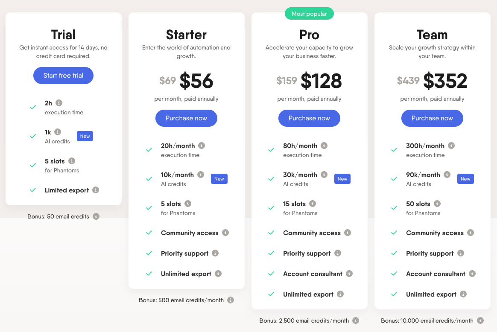Show info for Pro 30k/month AI credits

[324, 175]
